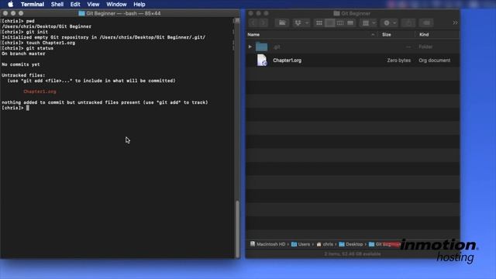Open the Shell menu
496x279 pixels.
click(57, 5)
